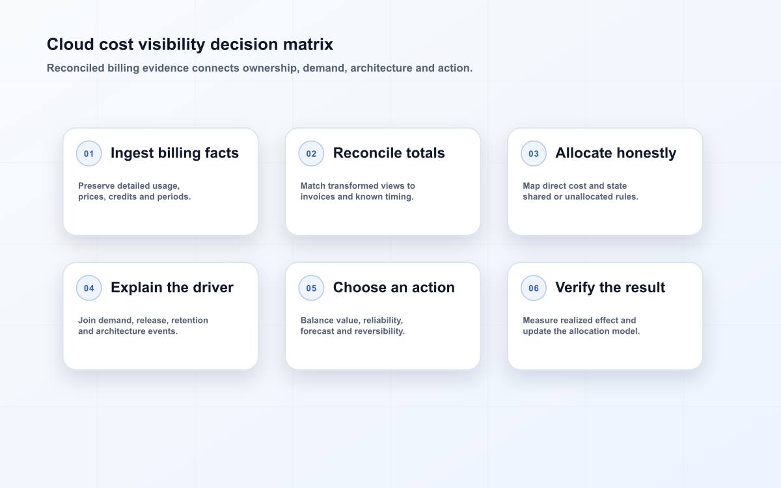The height and width of the screenshot is (488, 781).
Task: Open the Reconcile totals heading
Action: pyautogui.click(x=389, y=153)
